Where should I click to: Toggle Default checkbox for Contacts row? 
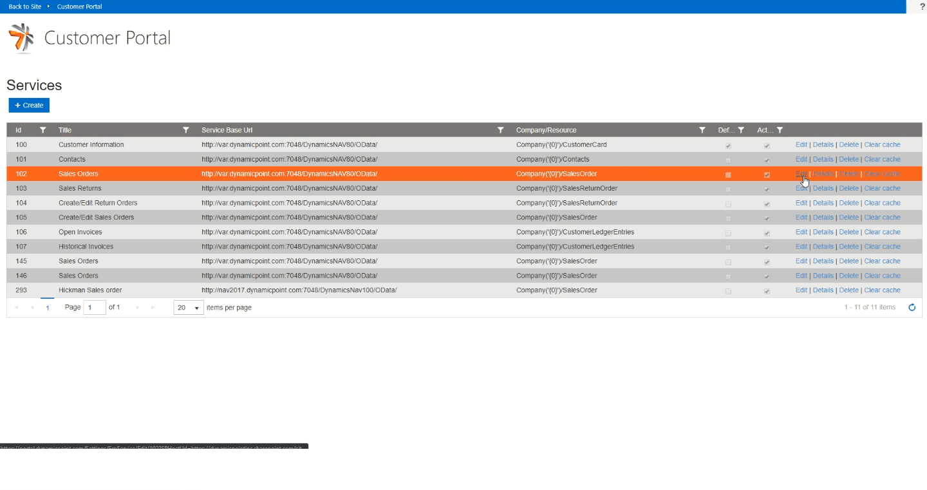728,160
